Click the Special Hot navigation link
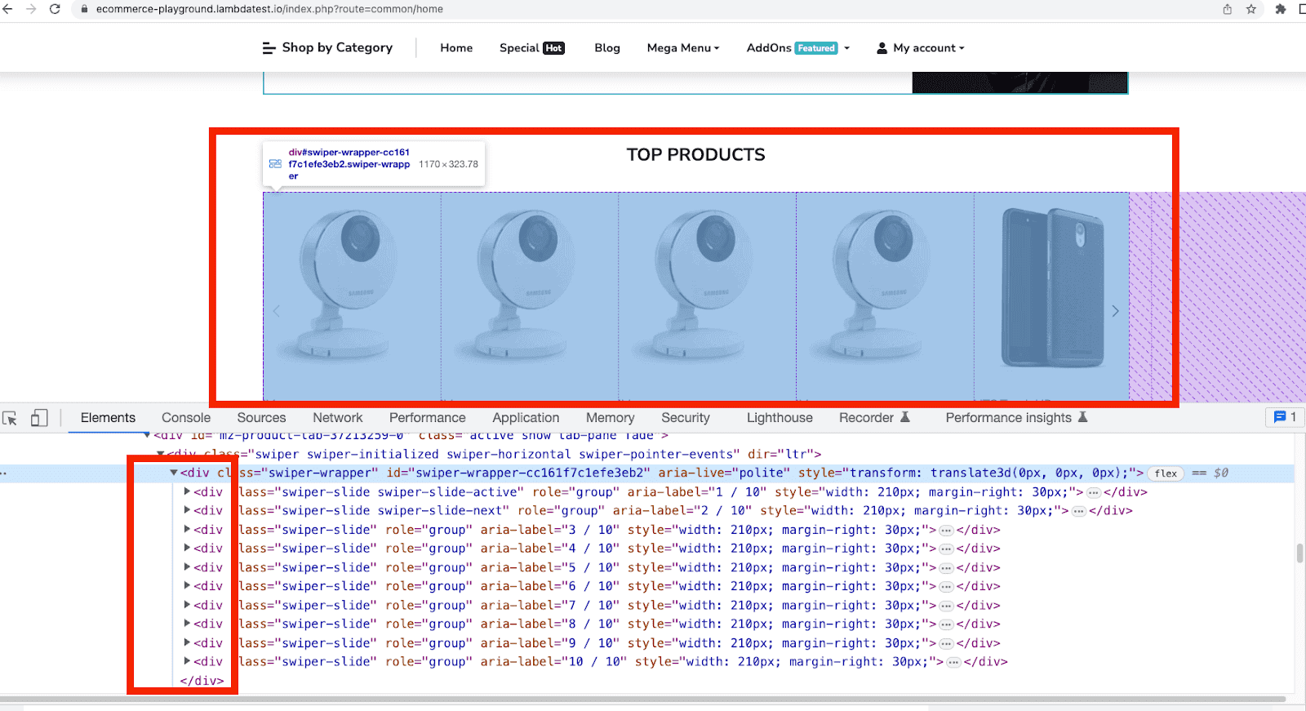The width and height of the screenshot is (1306, 711). click(x=531, y=48)
